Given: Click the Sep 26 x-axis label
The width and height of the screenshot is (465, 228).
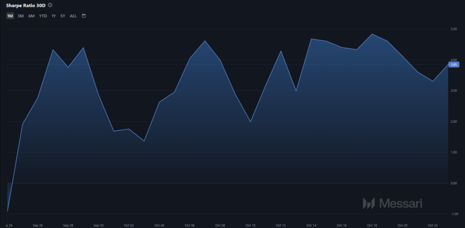Looking at the screenshot, I should tap(38, 225).
